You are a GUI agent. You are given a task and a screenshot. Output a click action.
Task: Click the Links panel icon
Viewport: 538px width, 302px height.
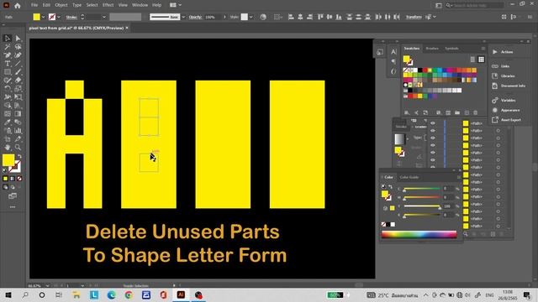495,66
